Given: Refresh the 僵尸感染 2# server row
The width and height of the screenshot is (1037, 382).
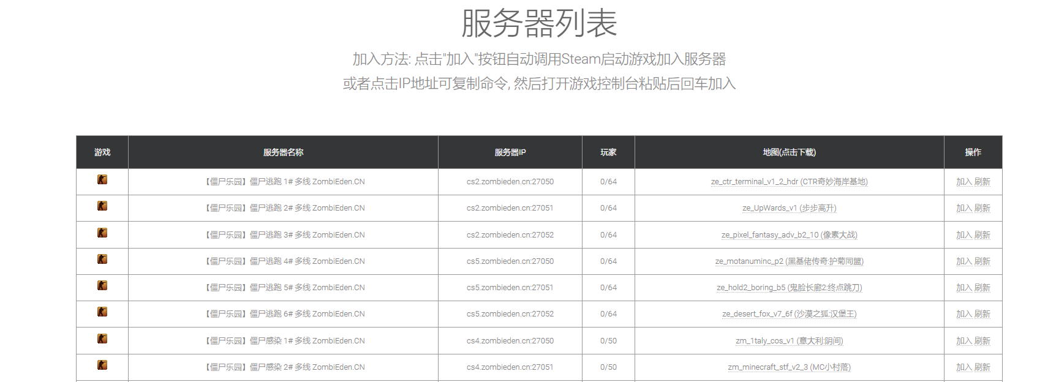Looking at the screenshot, I should point(982,367).
